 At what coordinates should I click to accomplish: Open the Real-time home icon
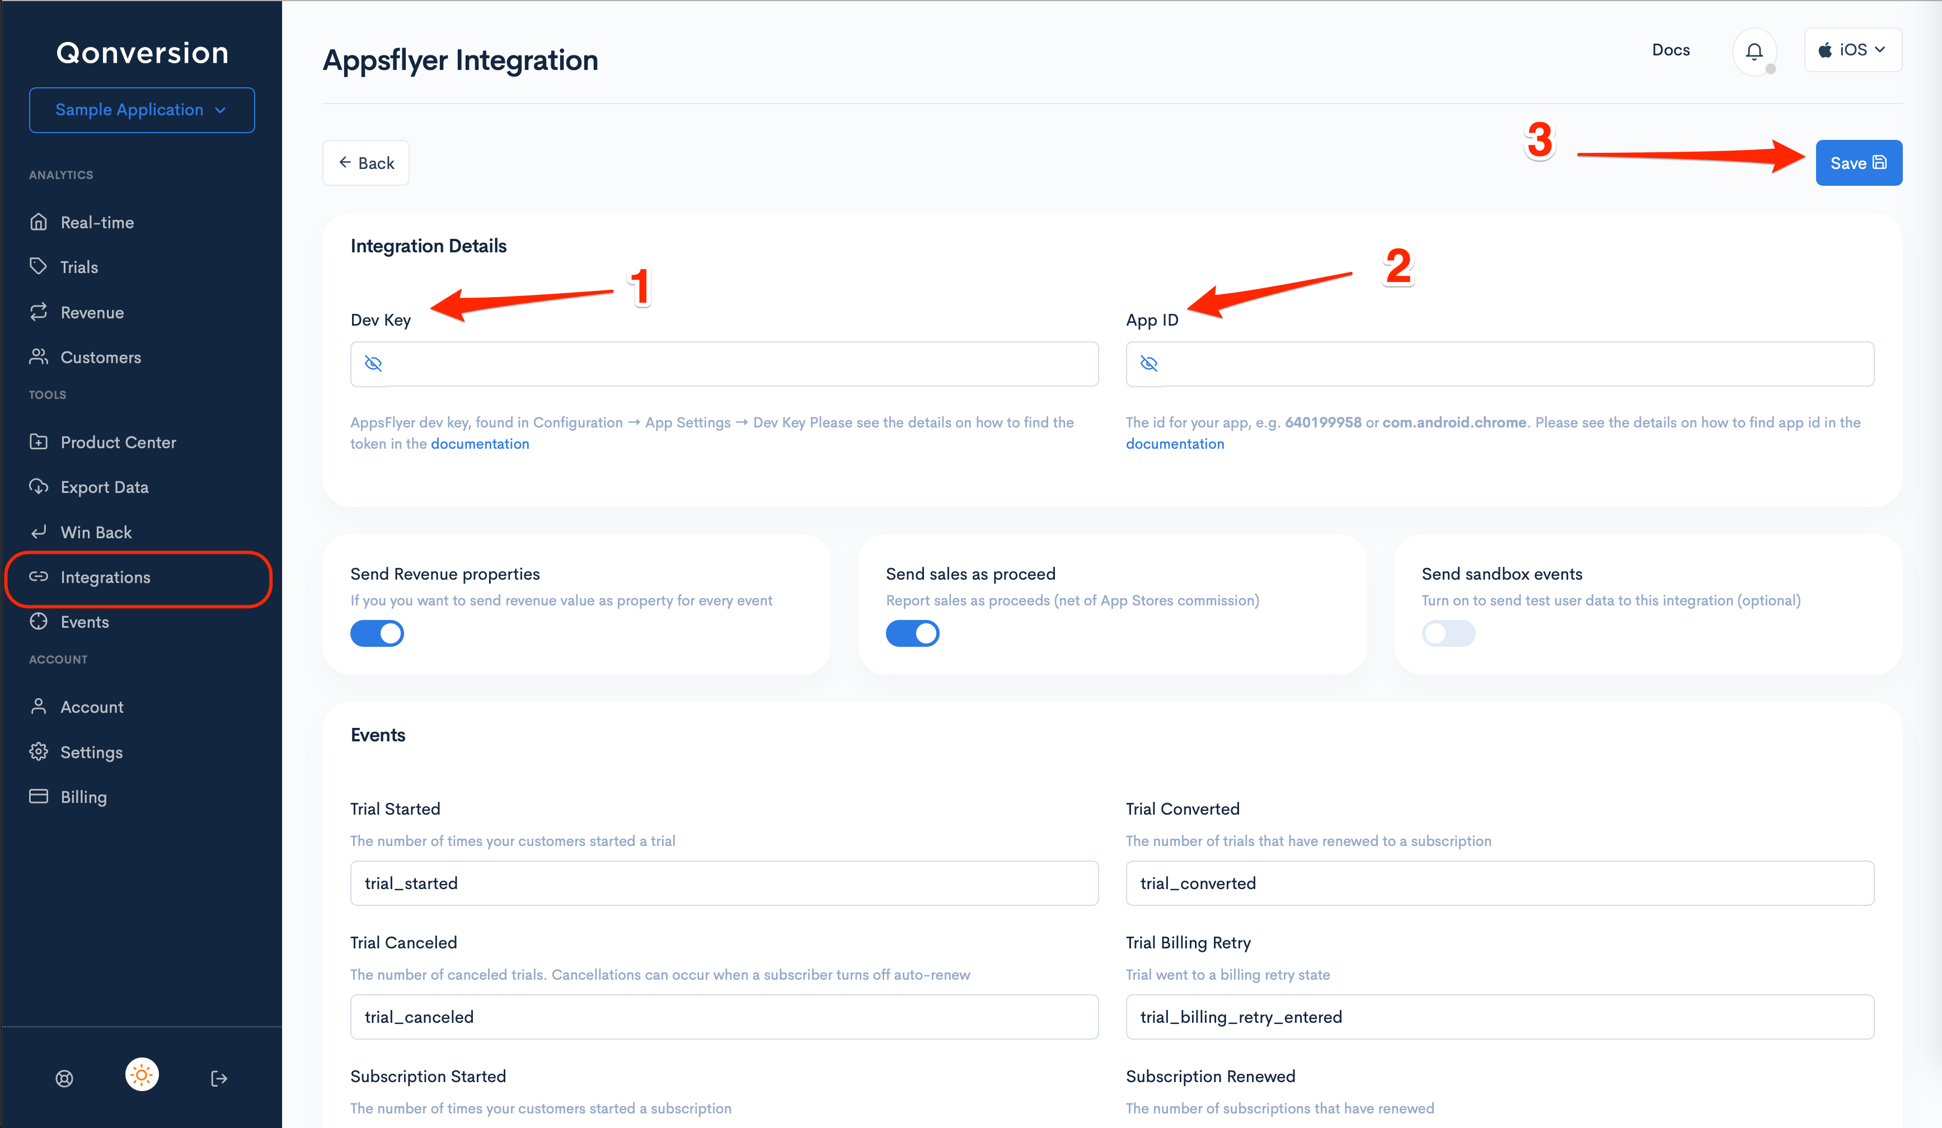click(x=39, y=222)
